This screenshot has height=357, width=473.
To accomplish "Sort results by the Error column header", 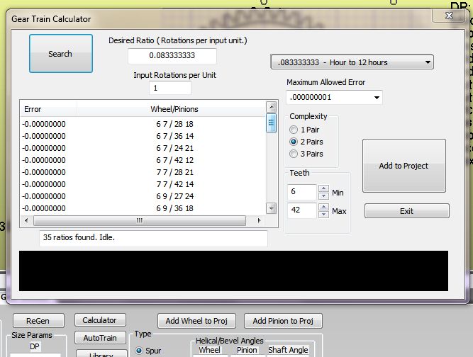I will [48, 109].
